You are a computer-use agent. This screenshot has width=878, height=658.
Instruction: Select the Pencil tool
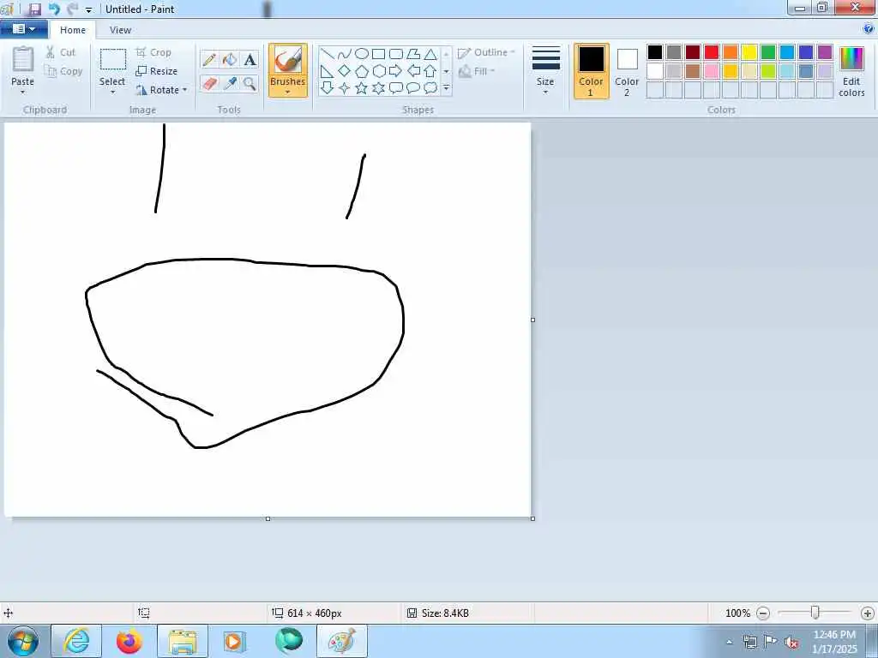(209, 59)
